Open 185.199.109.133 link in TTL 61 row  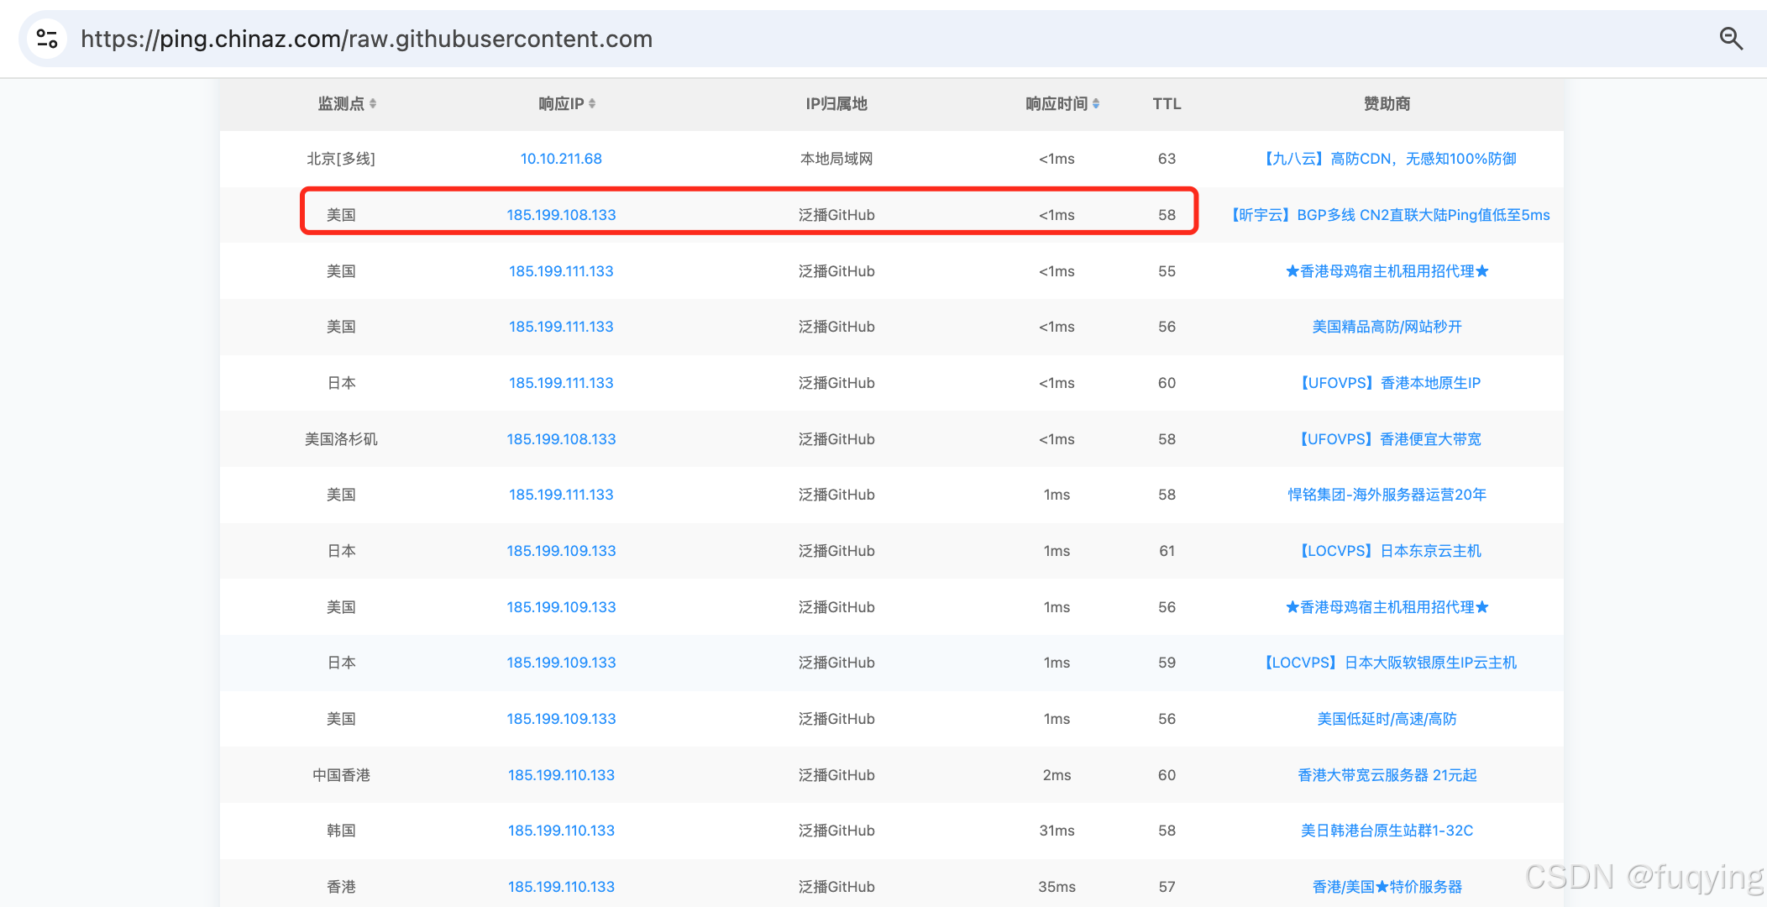click(x=561, y=551)
